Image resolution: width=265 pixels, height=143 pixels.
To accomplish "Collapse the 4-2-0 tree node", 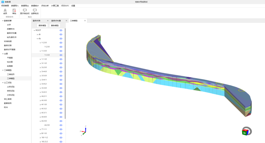I will pos(40,121).
